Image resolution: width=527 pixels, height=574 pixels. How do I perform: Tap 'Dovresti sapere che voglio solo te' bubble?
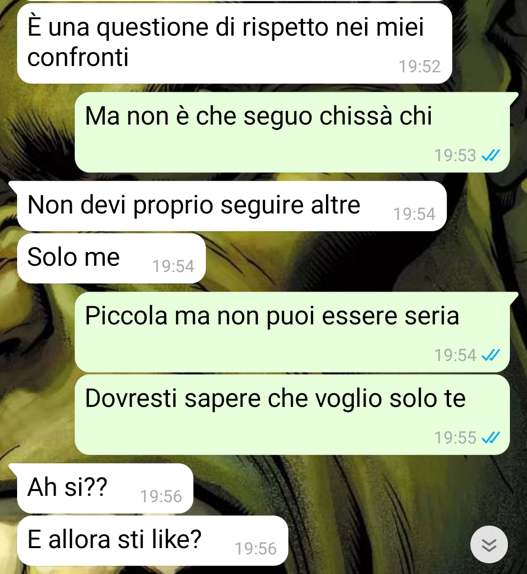coord(292,414)
